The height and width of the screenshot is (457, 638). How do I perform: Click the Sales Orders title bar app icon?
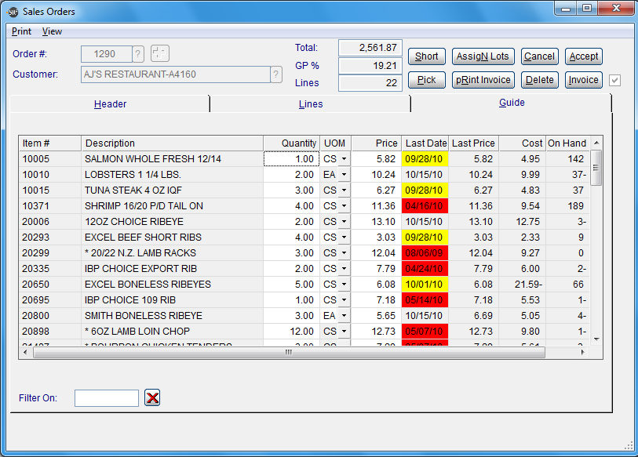point(12,12)
